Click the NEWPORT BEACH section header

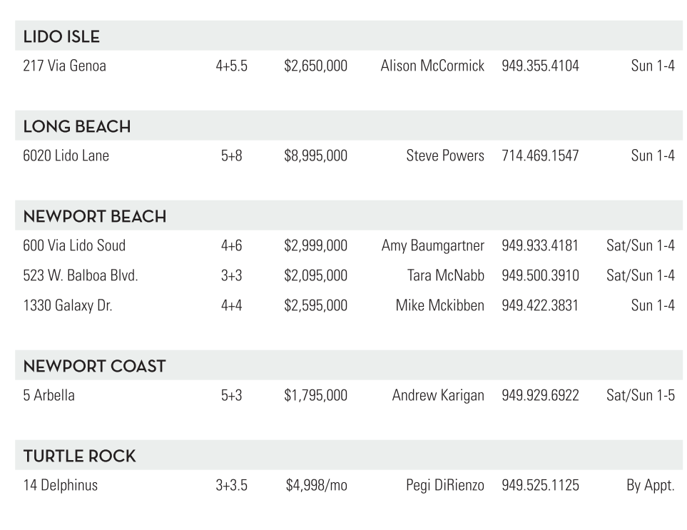(95, 217)
